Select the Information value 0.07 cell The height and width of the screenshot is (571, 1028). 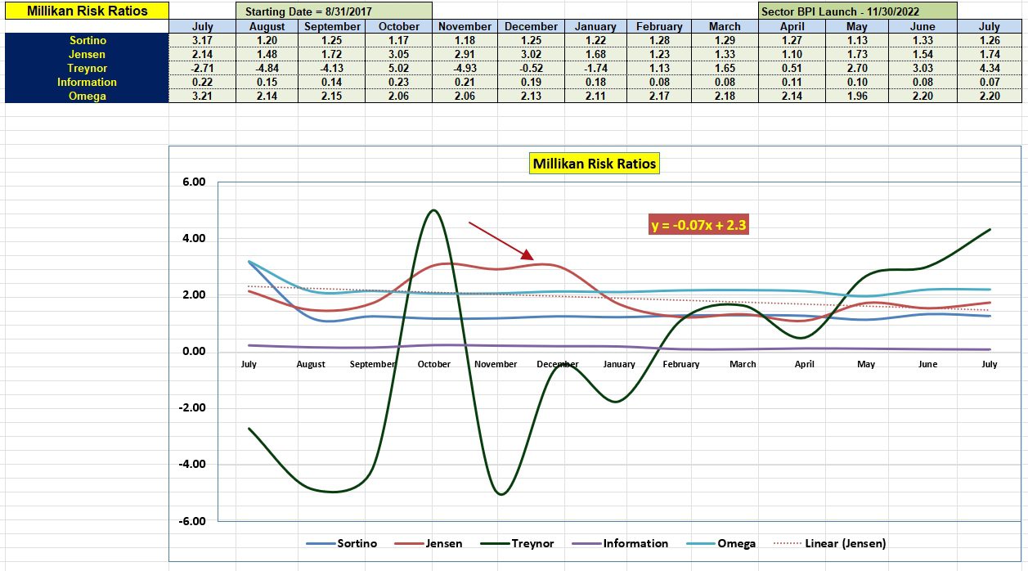click(x=990, y=82)
